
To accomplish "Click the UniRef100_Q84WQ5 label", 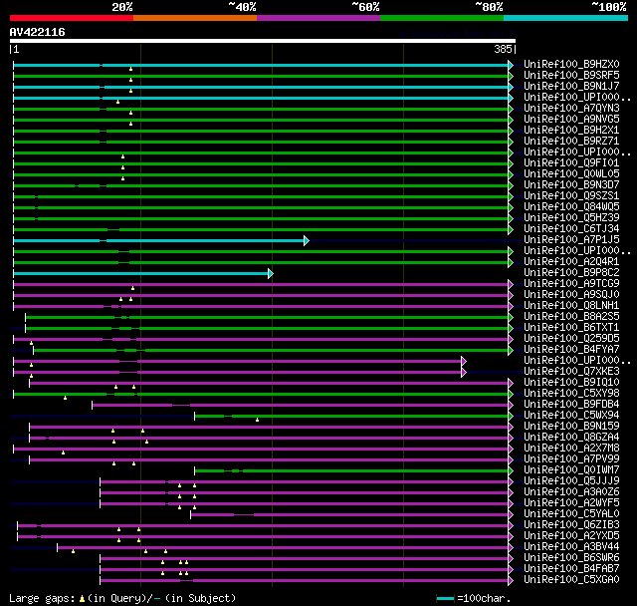I will tap(571, 207).
